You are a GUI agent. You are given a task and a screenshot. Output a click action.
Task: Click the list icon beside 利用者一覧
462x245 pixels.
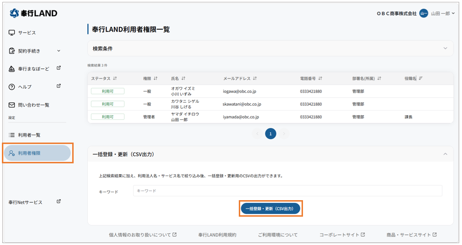pos(12,135)
